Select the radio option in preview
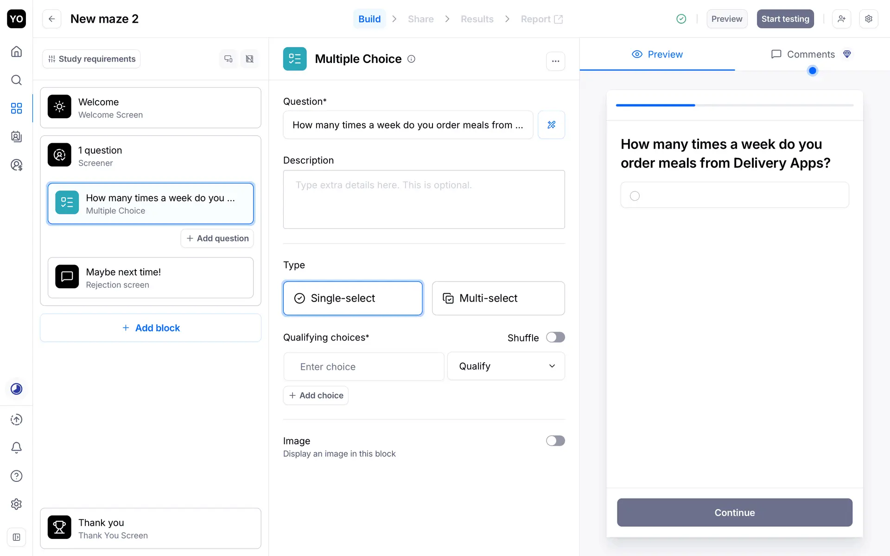The width and height of the screenshot is (890, 556). point(635,196)
